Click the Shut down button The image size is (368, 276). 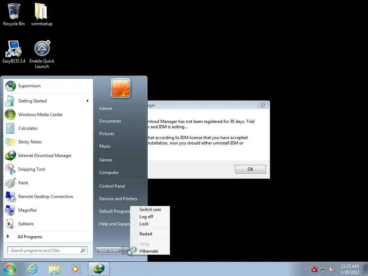(x=109, y=250)
